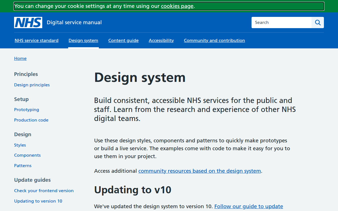
Task: Click the Design system page heading
Action: [140, 77]
